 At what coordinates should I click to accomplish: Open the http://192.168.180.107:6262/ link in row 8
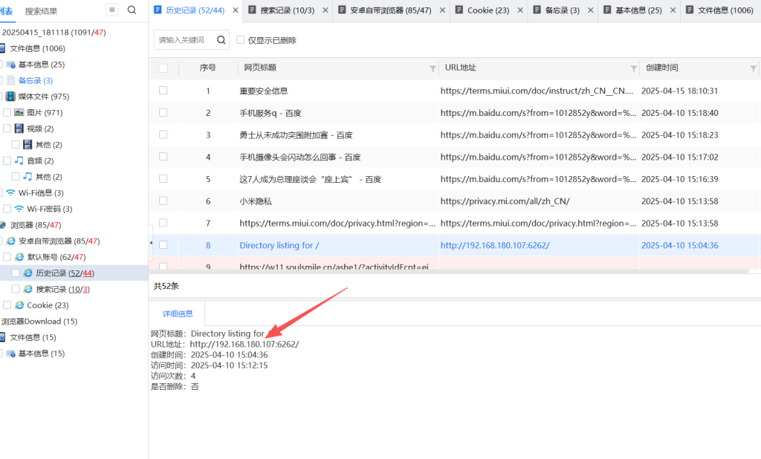(x=494, y=245)
